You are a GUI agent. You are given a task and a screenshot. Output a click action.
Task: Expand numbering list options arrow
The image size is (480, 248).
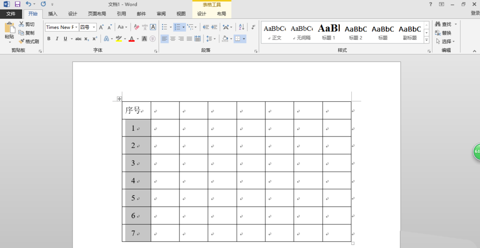coord(183,27)
